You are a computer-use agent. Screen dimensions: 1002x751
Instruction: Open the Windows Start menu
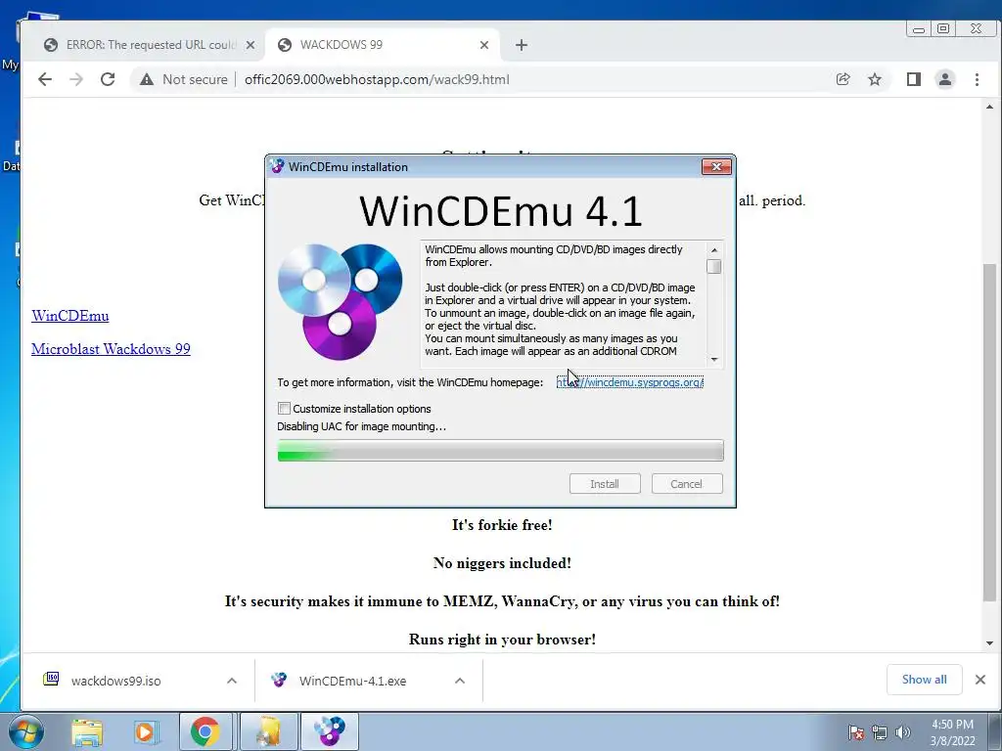tap(25, 731)
